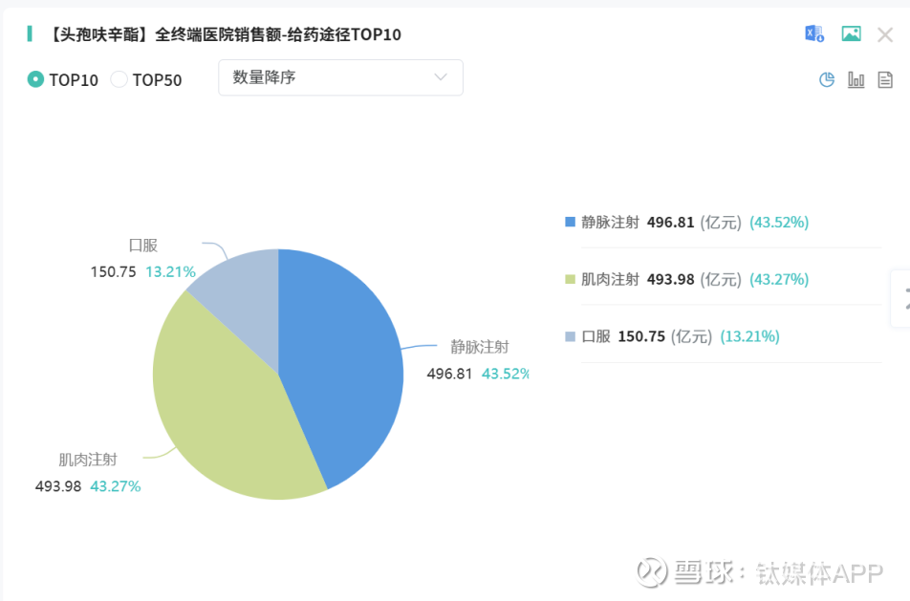Click the (43.27%) legend percentage
Image resolution: width=910 pixels, height=601 pixels.
(x=779, y=280)
